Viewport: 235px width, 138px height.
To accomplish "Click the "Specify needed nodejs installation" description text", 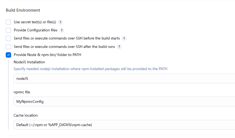I will tap(90, 69).
